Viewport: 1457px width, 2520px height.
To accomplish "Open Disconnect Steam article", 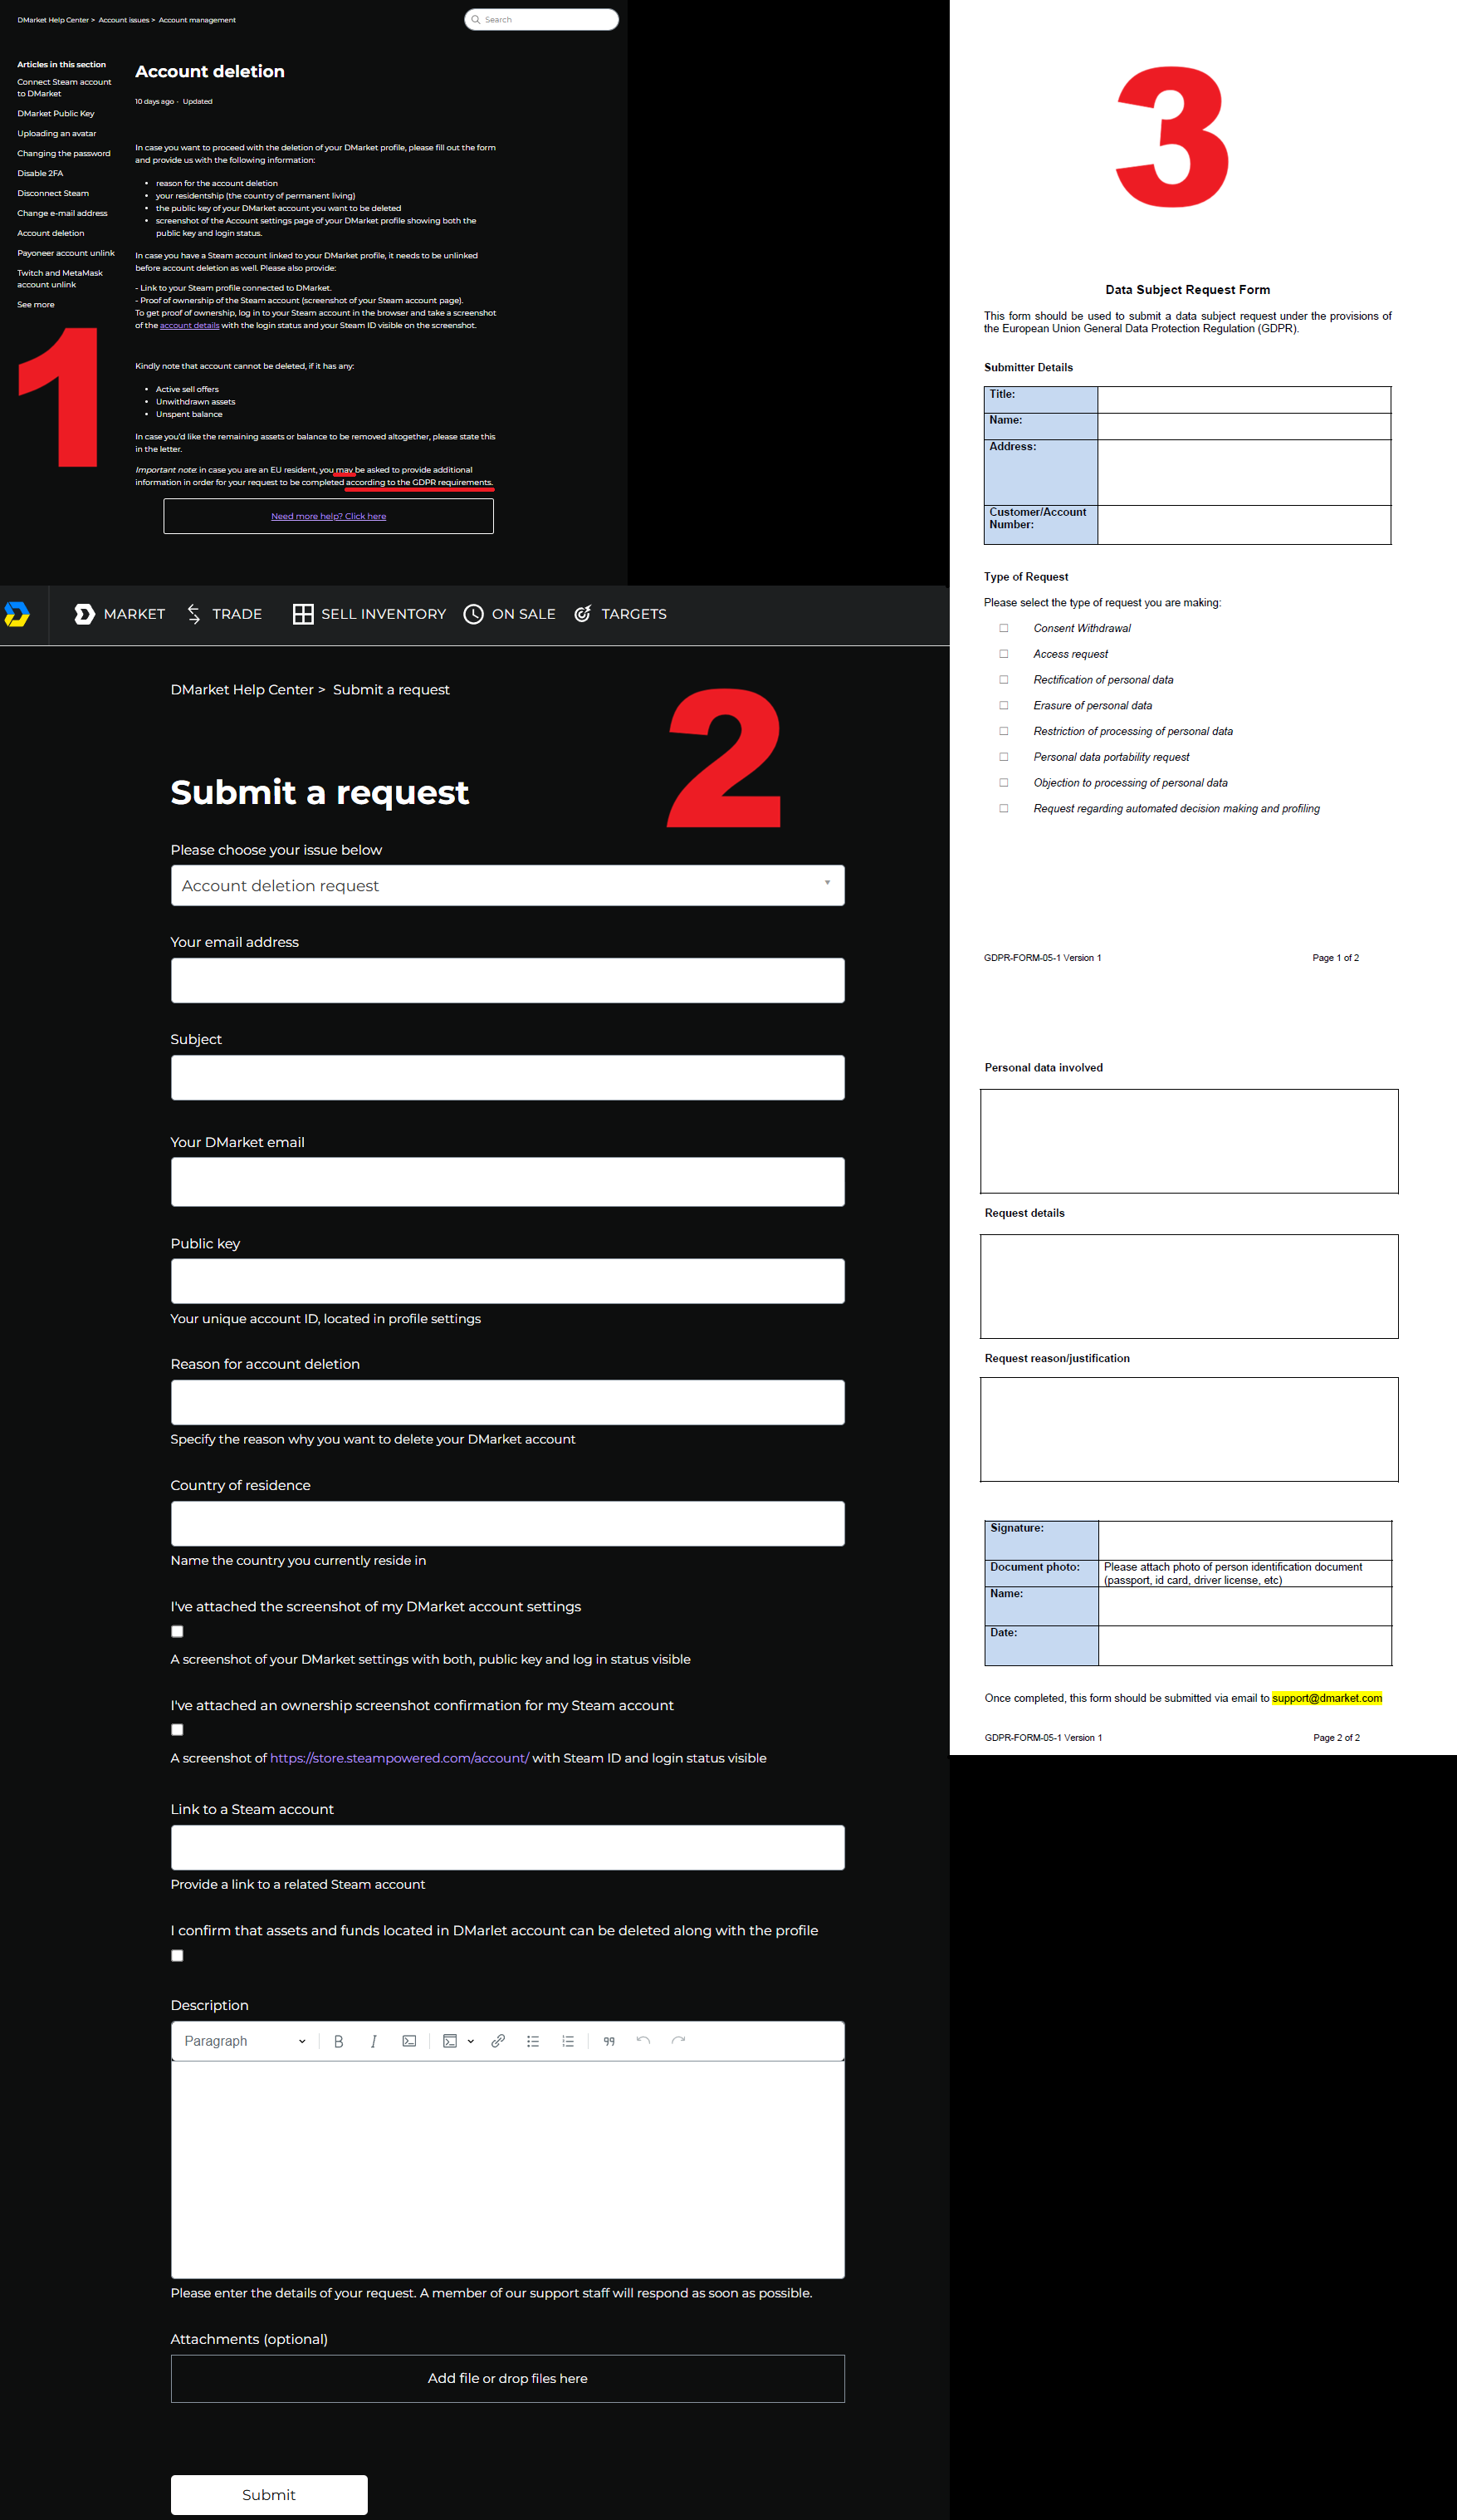I will pyautogui.click(x=53, y=193).
